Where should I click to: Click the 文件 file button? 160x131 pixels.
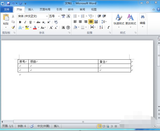7,9
